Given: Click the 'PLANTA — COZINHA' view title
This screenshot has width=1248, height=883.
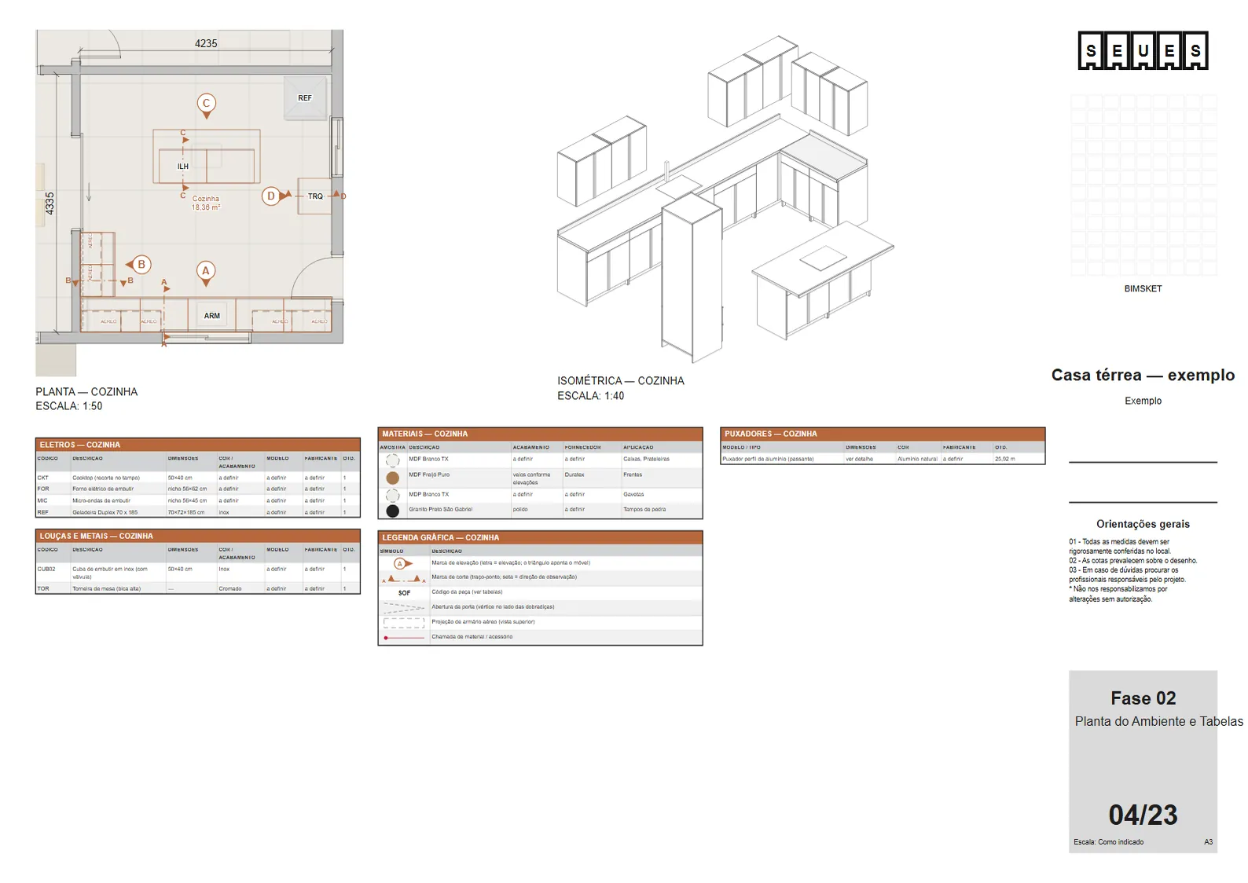Looking at the screenshot, I should coord(86,391).
